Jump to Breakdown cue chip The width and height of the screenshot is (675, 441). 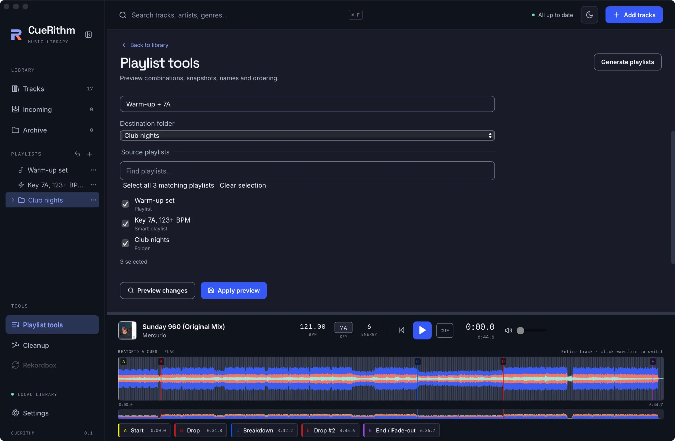point(264,430)
